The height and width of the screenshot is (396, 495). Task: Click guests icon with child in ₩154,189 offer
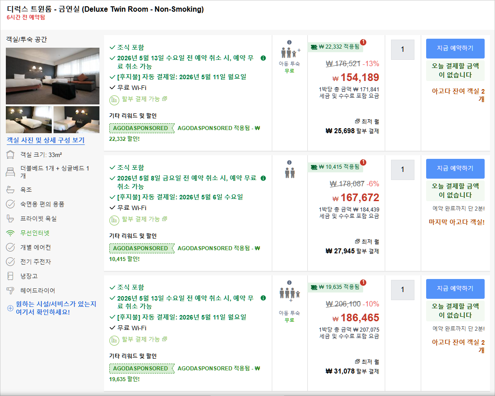click(x=290, y=52)
